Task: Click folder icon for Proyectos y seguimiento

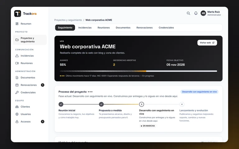Action: pos(17,40)
